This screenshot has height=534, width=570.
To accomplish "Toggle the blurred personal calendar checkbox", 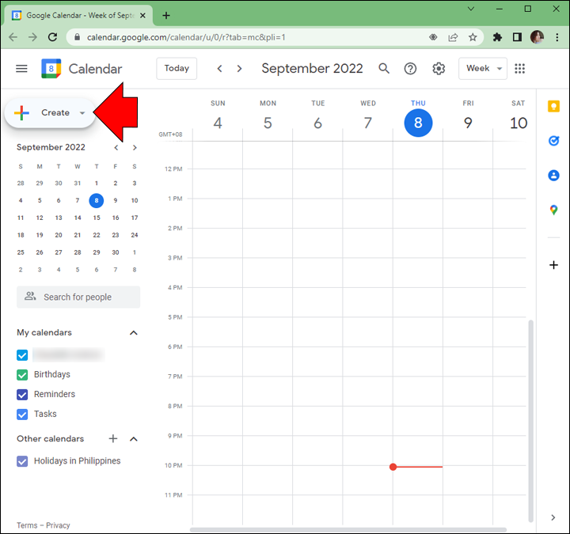I will (x=22, y=355).
